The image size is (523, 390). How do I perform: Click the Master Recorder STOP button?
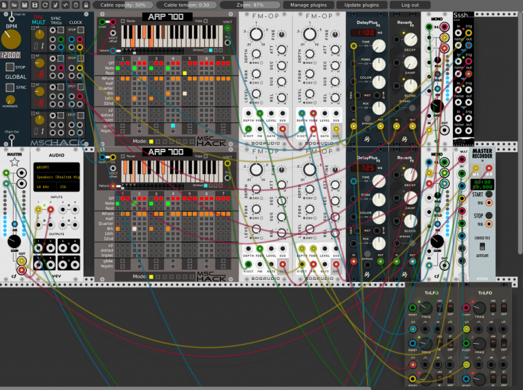[489, 215]
